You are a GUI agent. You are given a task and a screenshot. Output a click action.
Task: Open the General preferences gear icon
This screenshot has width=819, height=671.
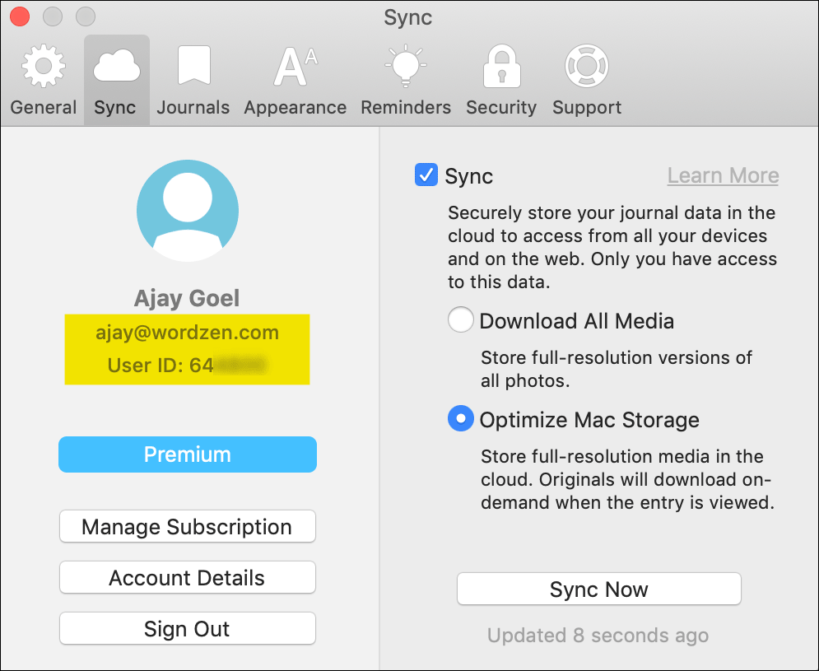pos(43,68)
